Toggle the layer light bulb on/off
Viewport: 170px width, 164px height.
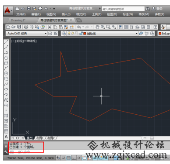(x=69, y=33)
